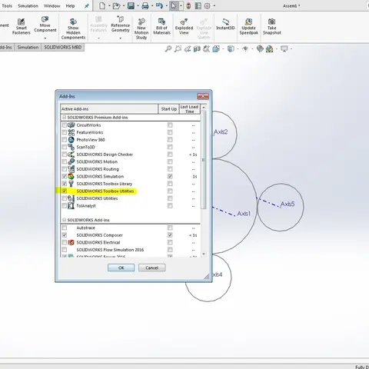The image size is (369, 369).
Task: Click add-ins list scrollbar up arrow
Action: coord(204,108)
